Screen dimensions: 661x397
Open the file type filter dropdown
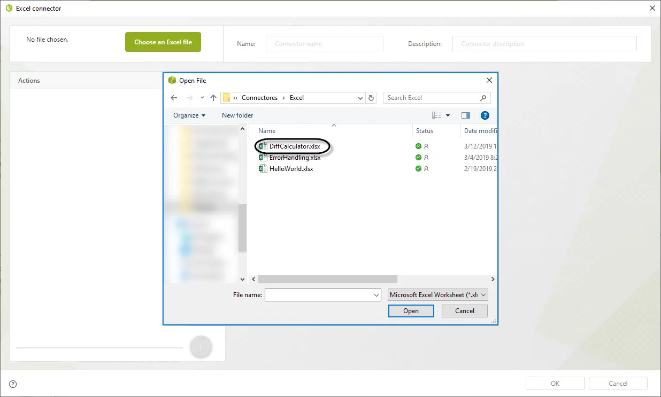point(438,295)
